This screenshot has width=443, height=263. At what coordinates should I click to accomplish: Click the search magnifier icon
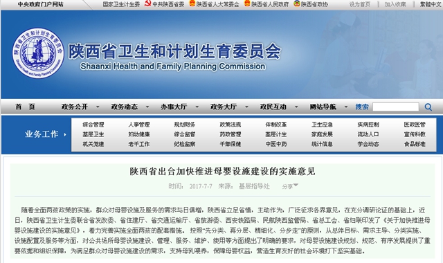(x=428, y=107)
